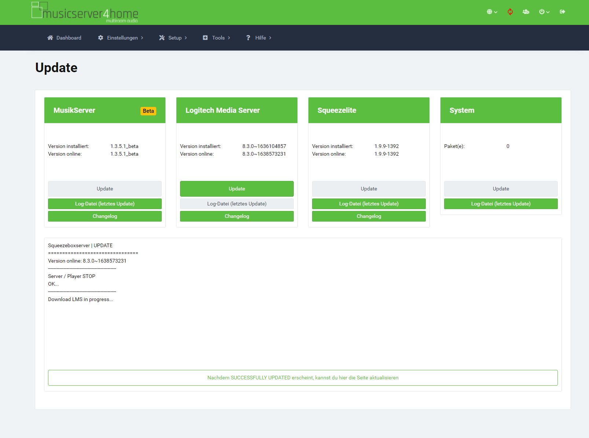
Task: Open Logitech Media Server Log-Datei button
Action: [237, 204]
